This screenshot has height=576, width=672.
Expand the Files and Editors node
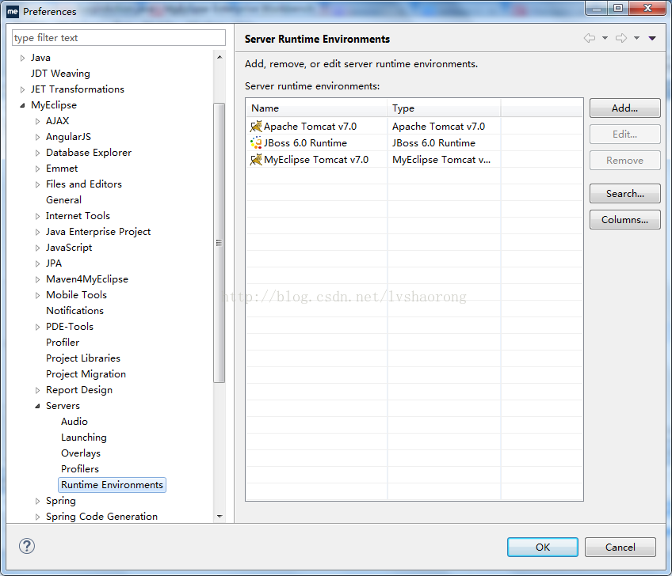pyautogui.click(x=38, y=184)
